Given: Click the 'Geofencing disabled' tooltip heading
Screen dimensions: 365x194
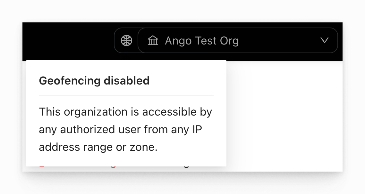Looking at the screenshot, I should pyautogui.click(x=94, y=81).
